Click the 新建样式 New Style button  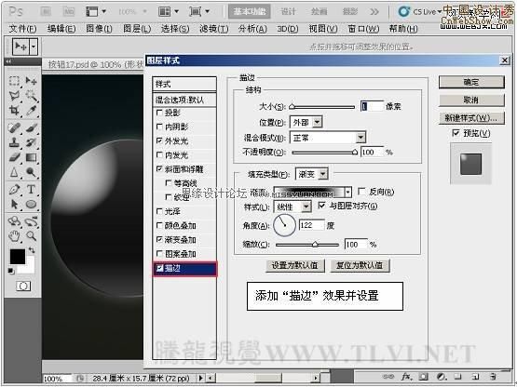[x=471, y=118]
